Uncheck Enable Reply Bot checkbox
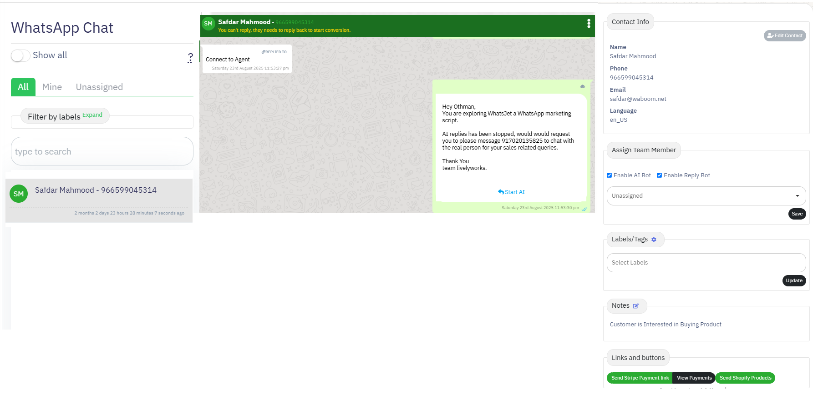The width and height of the screenshot is (813, 395). pyautogui.click(x=659, y=175)
